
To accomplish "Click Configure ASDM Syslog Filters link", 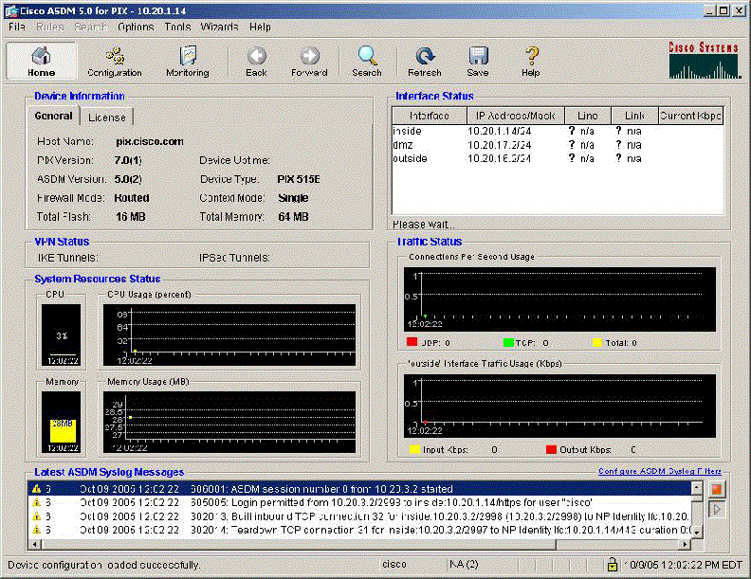I will (659, 471).
